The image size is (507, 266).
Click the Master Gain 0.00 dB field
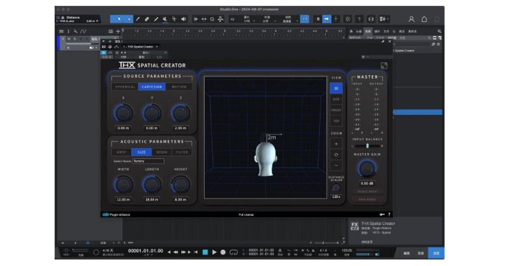pyautogui.click(x=367, y=184)
